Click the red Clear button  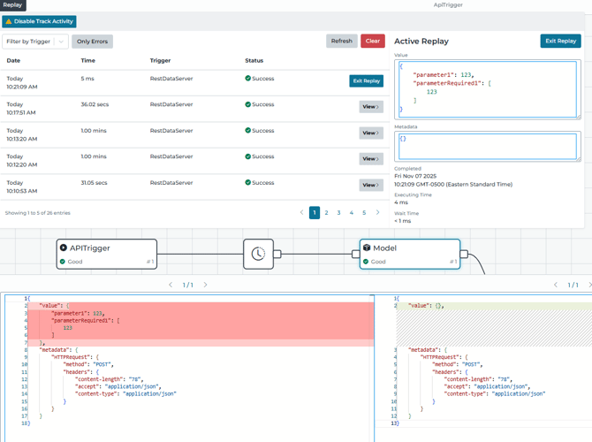click(x=372, y=41)
